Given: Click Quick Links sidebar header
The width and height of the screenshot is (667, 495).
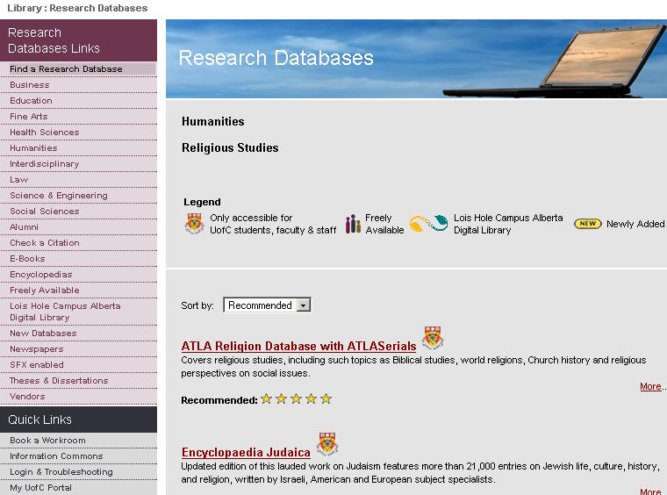Looking at the screenshot, I should (78, 420).
